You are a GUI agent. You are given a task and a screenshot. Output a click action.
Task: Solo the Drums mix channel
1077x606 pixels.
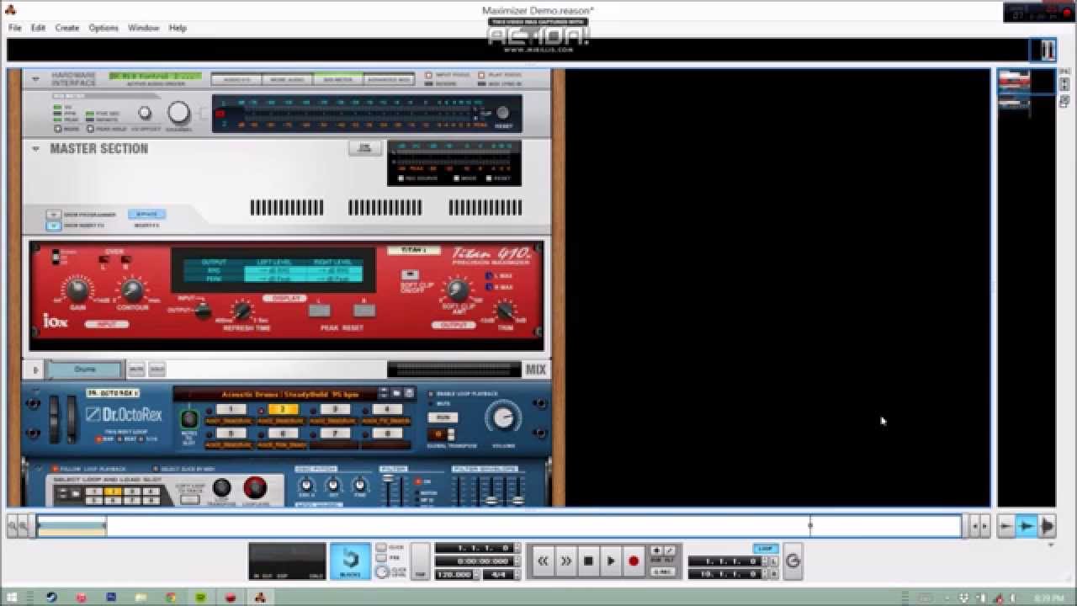click(157, 369)
